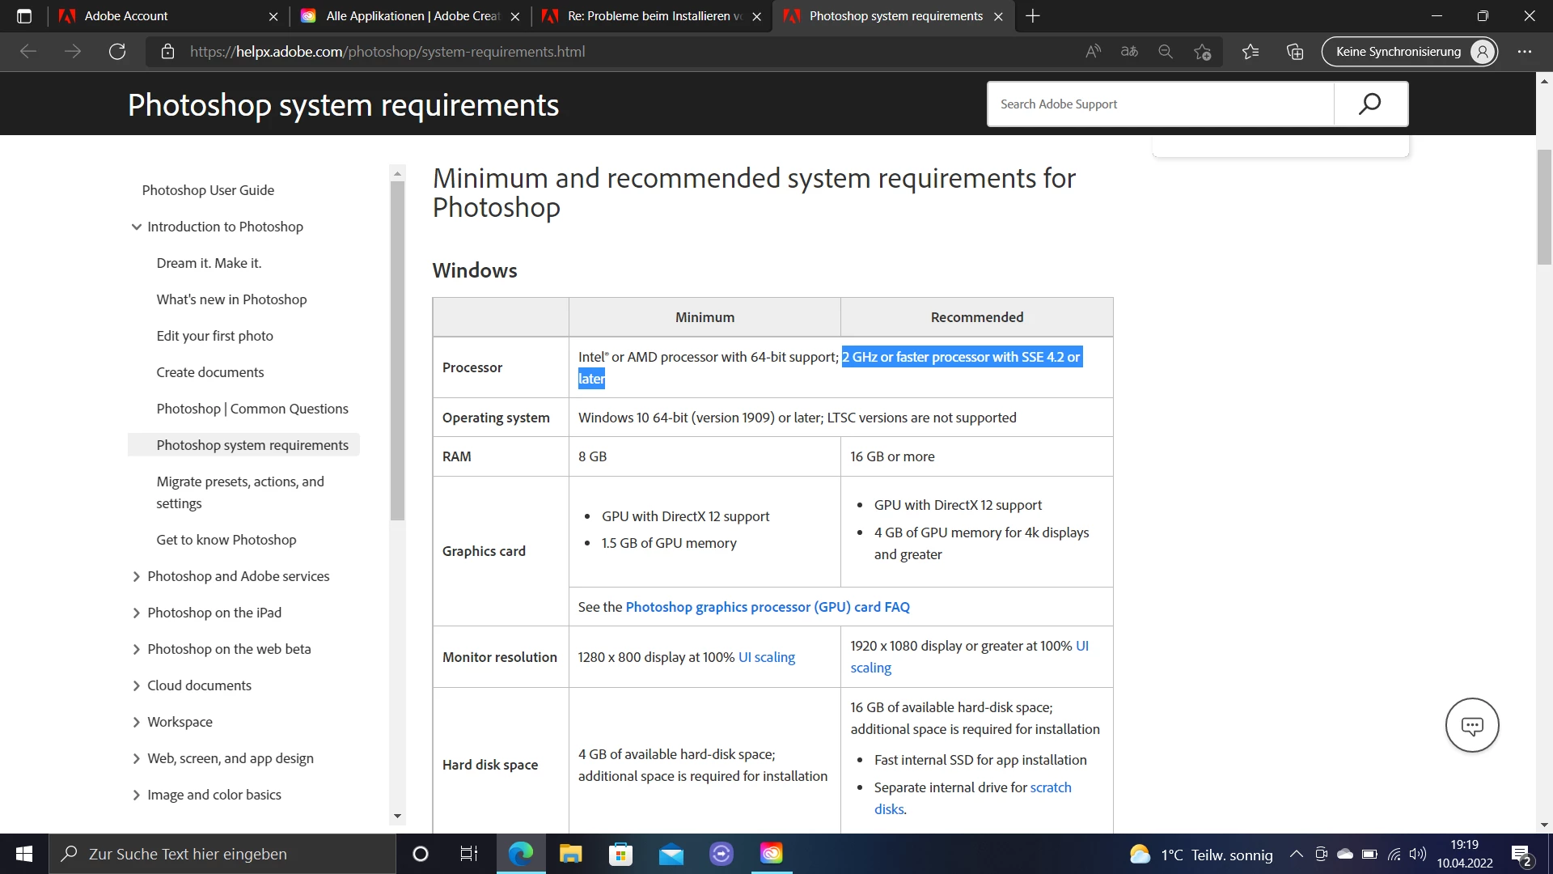Open Photoshop graphics processor (GPU) card FAQ link
1553x874 pixels.
(767, 607)
